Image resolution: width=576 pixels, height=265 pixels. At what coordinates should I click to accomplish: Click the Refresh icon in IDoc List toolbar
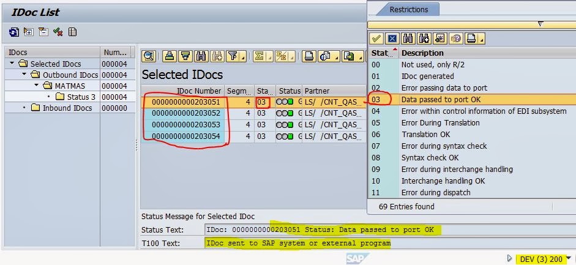[x=14, y=32]
